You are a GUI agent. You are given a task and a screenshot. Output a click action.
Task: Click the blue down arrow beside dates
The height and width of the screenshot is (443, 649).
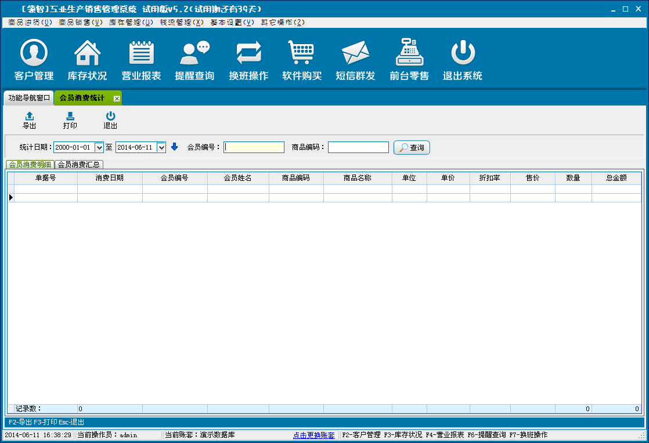pyautogui.click(x=174, y=147)
